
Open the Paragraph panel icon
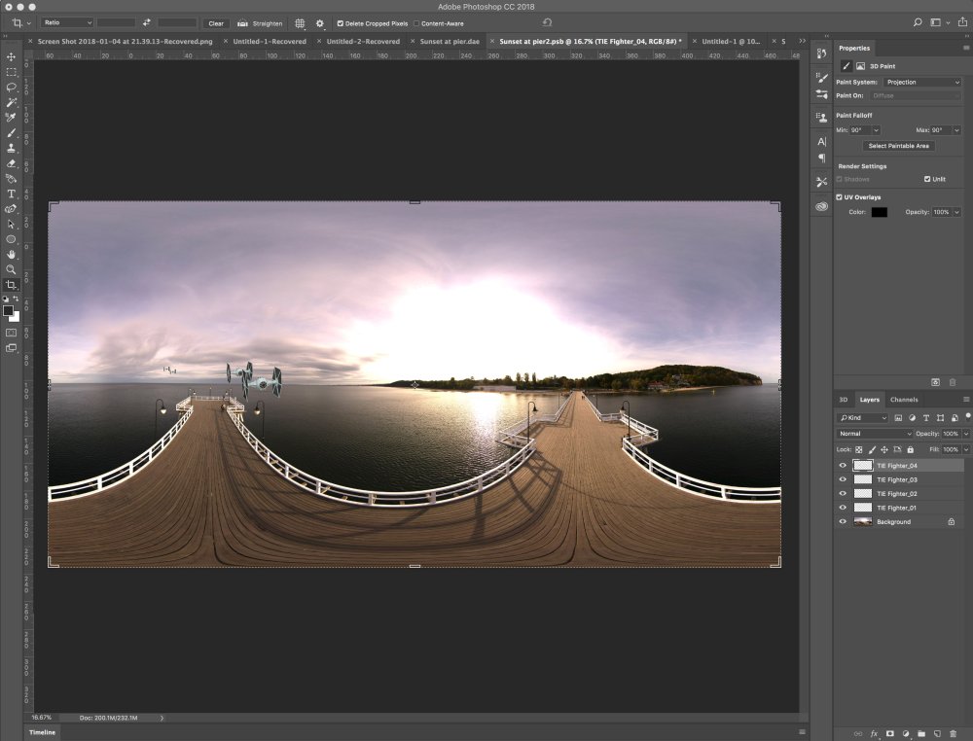tap(821, 159)
